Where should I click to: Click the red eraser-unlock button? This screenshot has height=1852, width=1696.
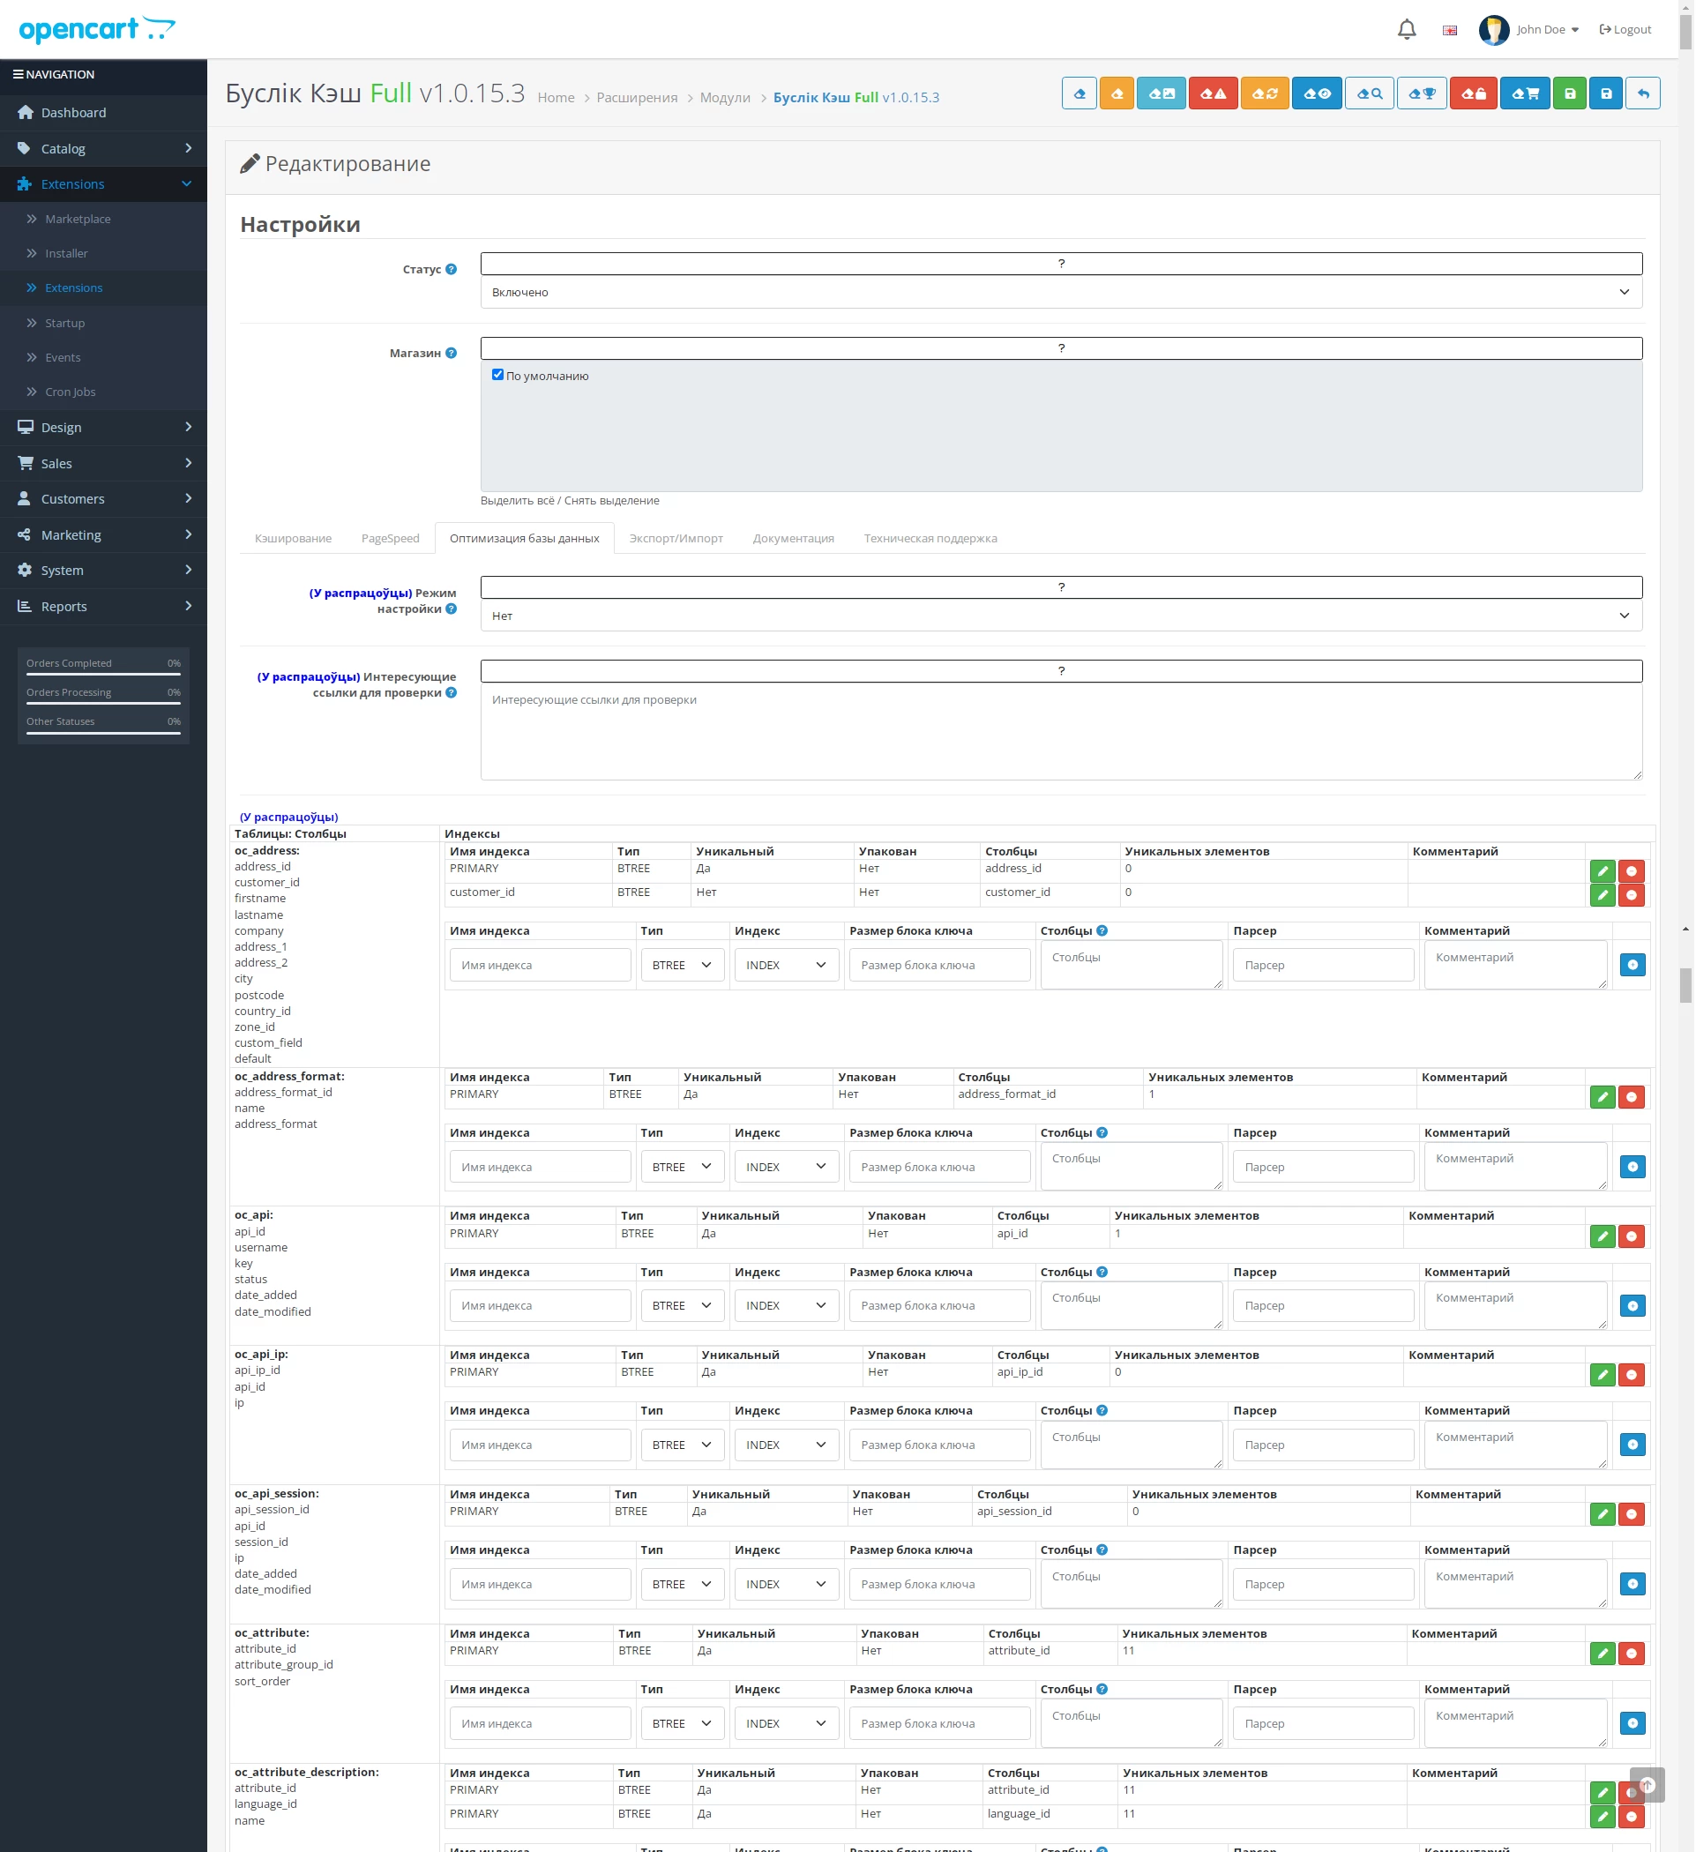(x=1475, y=93)
